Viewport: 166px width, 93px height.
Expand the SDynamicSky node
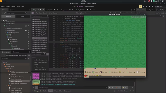6,30
